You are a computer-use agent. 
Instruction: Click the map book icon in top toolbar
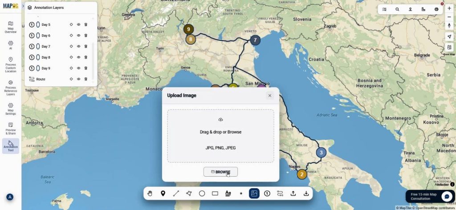[x=384, y=9]
